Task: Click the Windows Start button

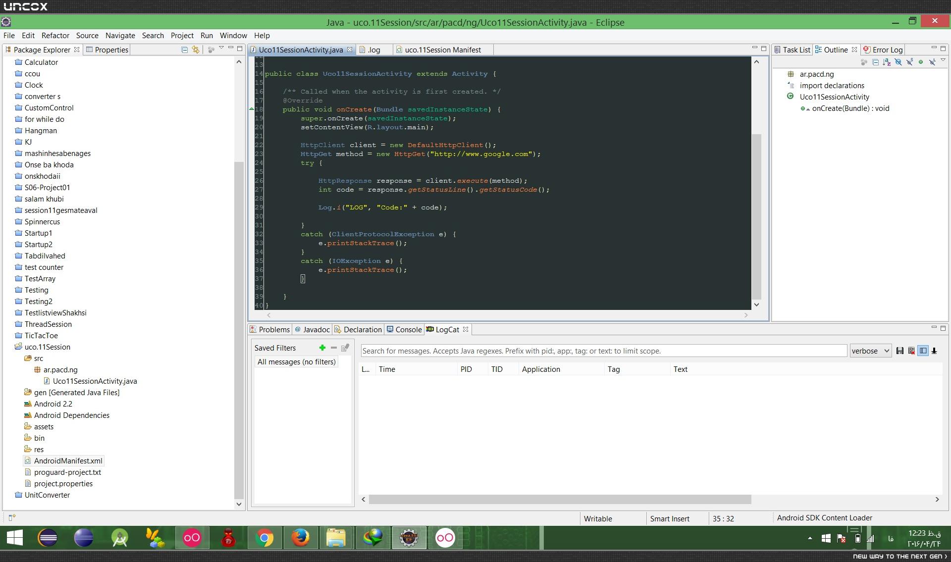Action: (15, 538)
